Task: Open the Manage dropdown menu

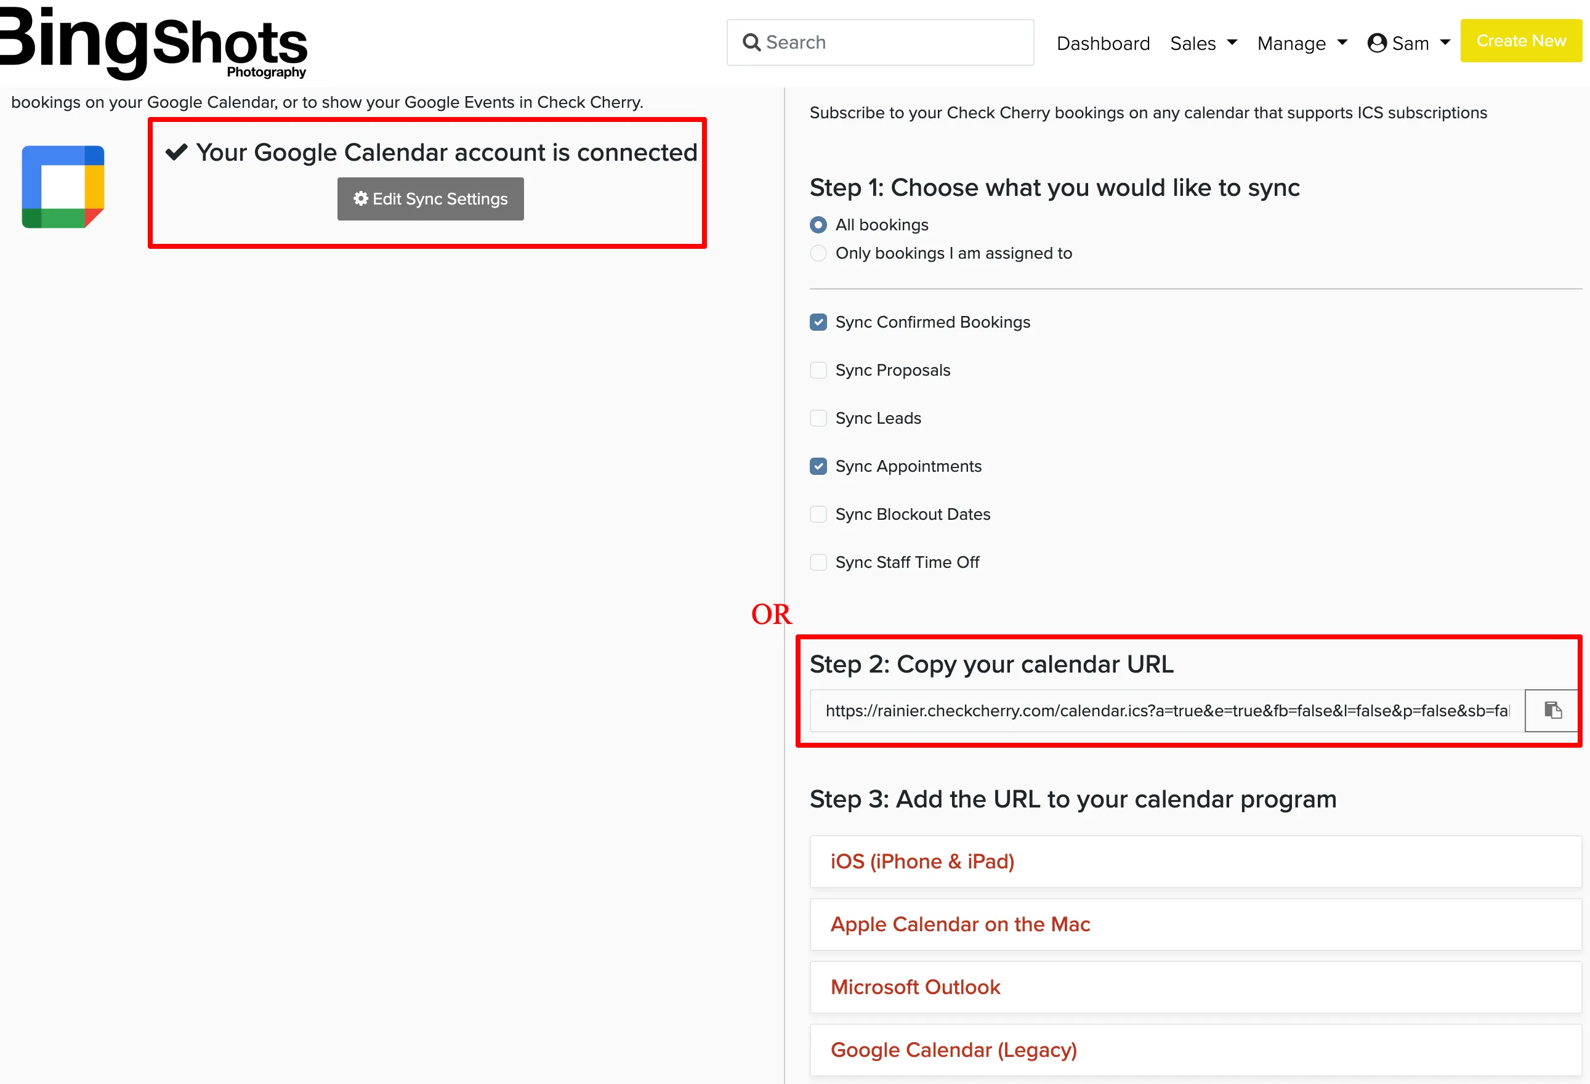Action: tap(1302, 43)
